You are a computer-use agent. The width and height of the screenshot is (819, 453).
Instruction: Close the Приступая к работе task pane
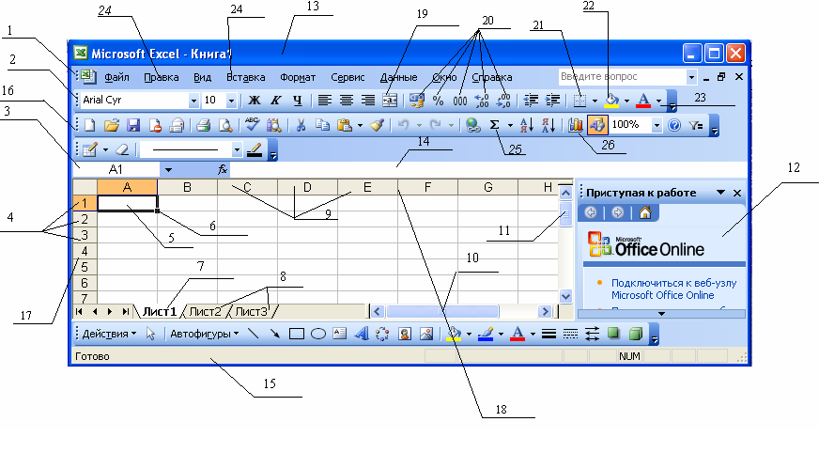pos(737,193)
